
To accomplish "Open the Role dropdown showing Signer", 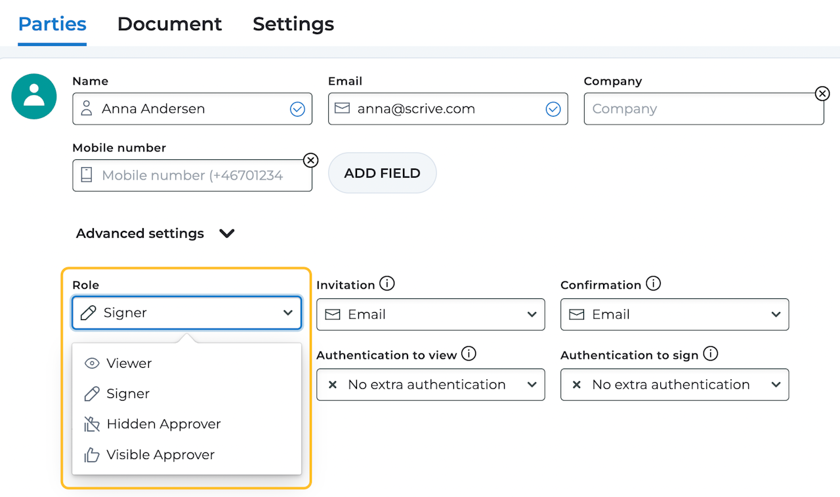I will pyautogui.click(x=187, y=313).
